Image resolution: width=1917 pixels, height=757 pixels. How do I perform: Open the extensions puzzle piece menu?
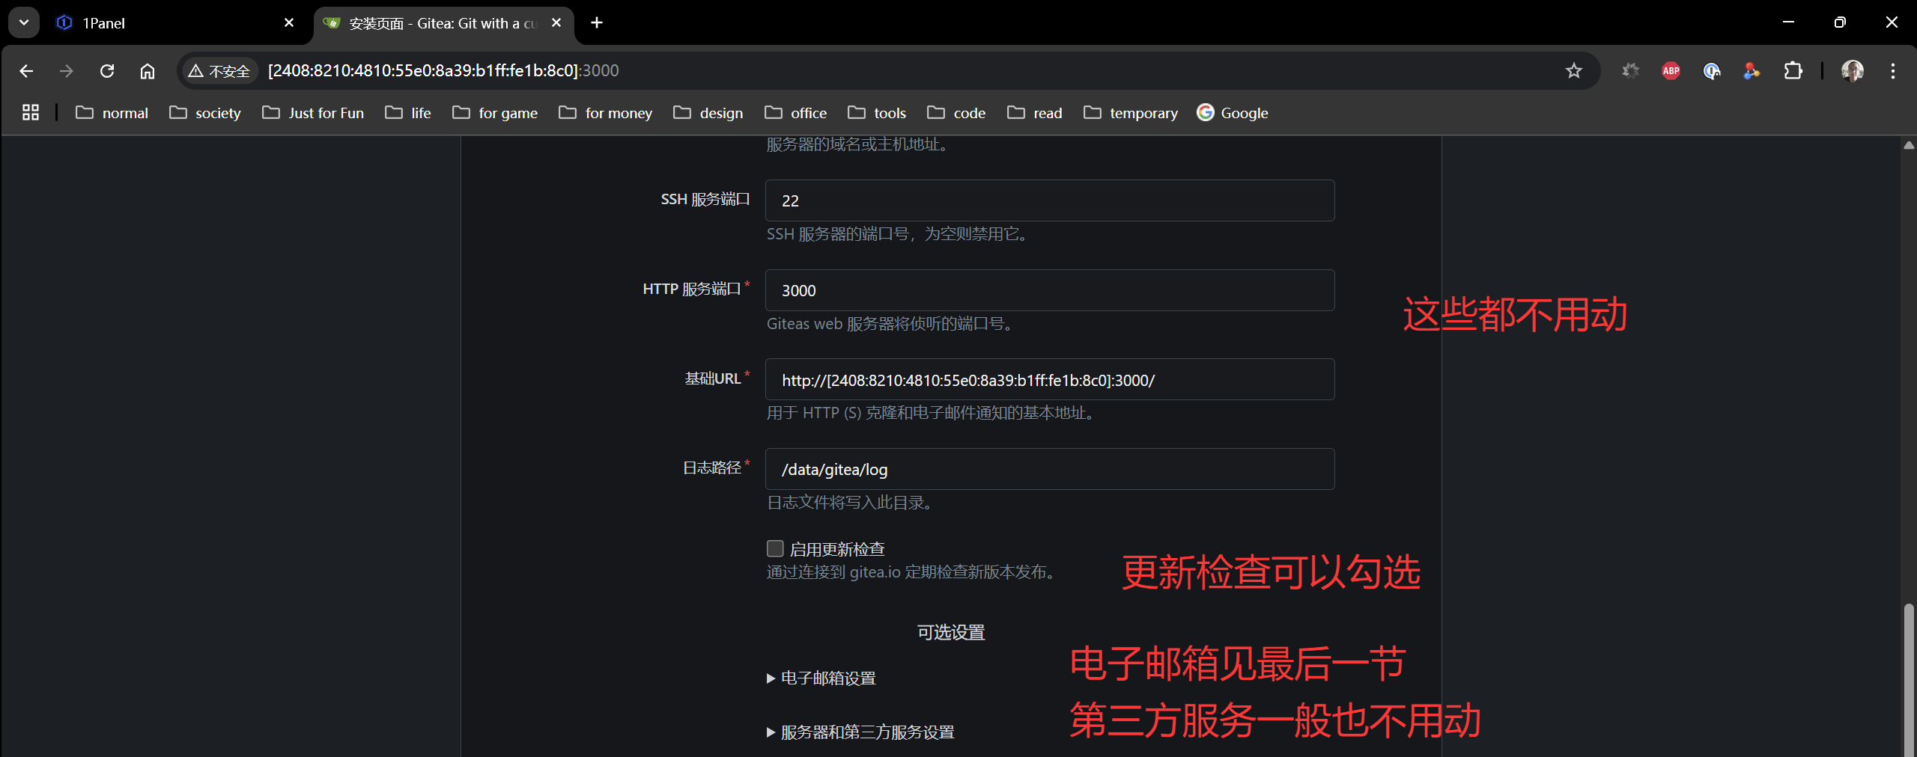pos(1793,71)
